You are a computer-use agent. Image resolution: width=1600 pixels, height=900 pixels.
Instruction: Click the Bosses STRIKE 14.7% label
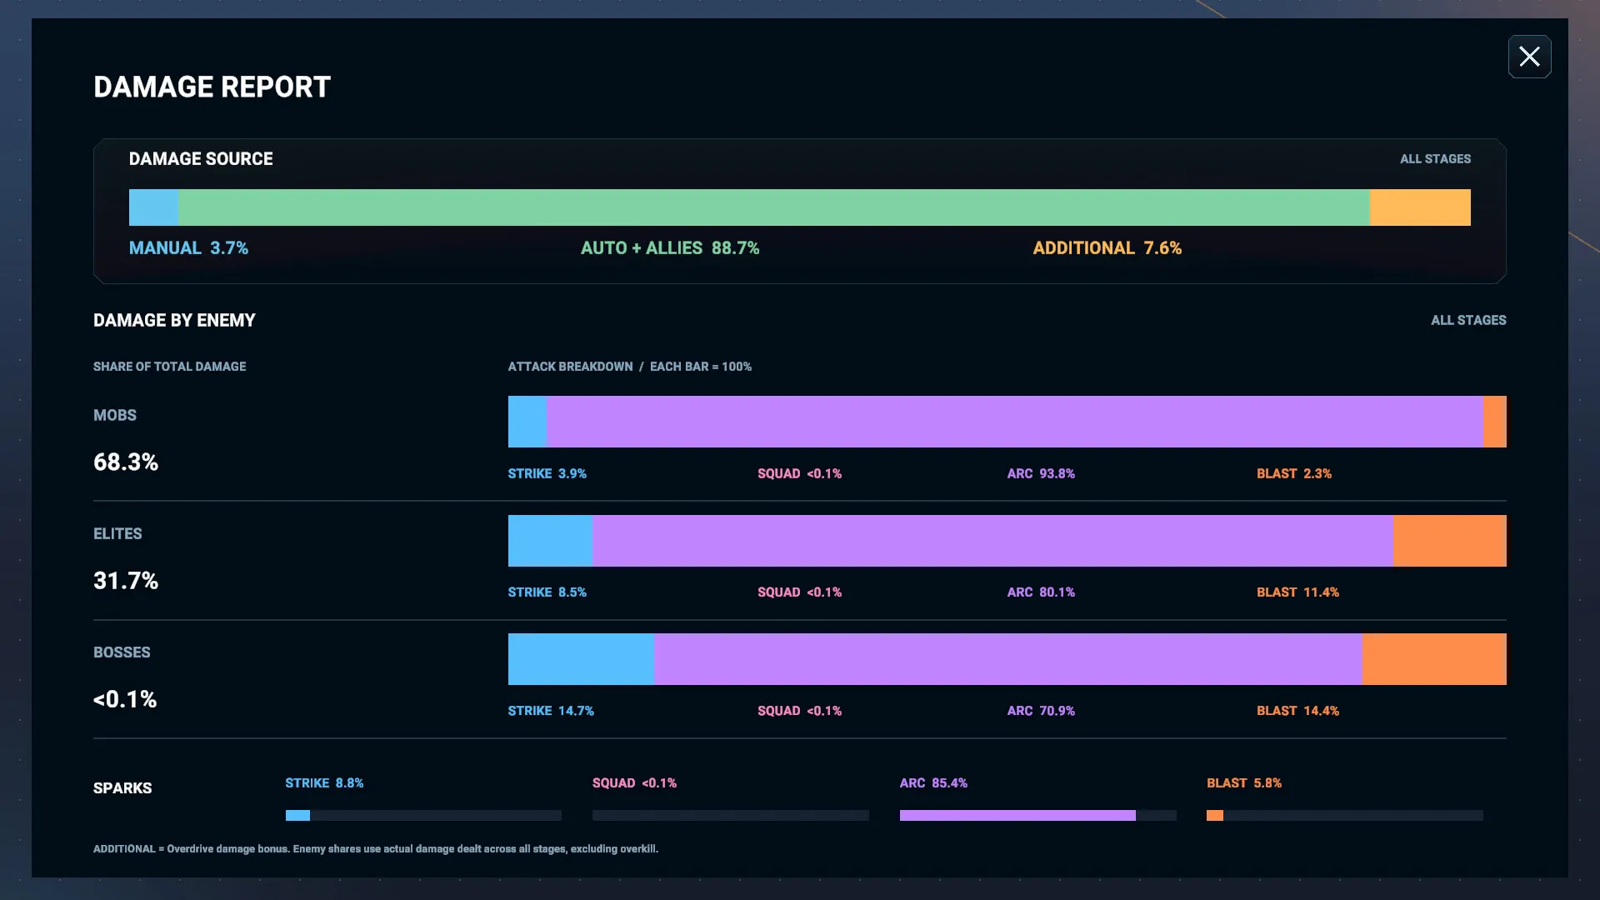coord(551,711)
